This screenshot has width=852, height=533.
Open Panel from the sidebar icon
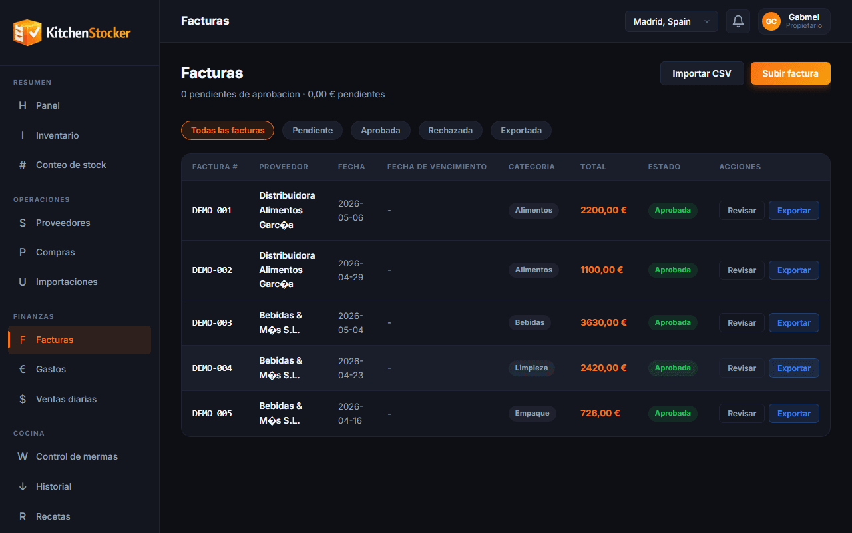(23, 105)
